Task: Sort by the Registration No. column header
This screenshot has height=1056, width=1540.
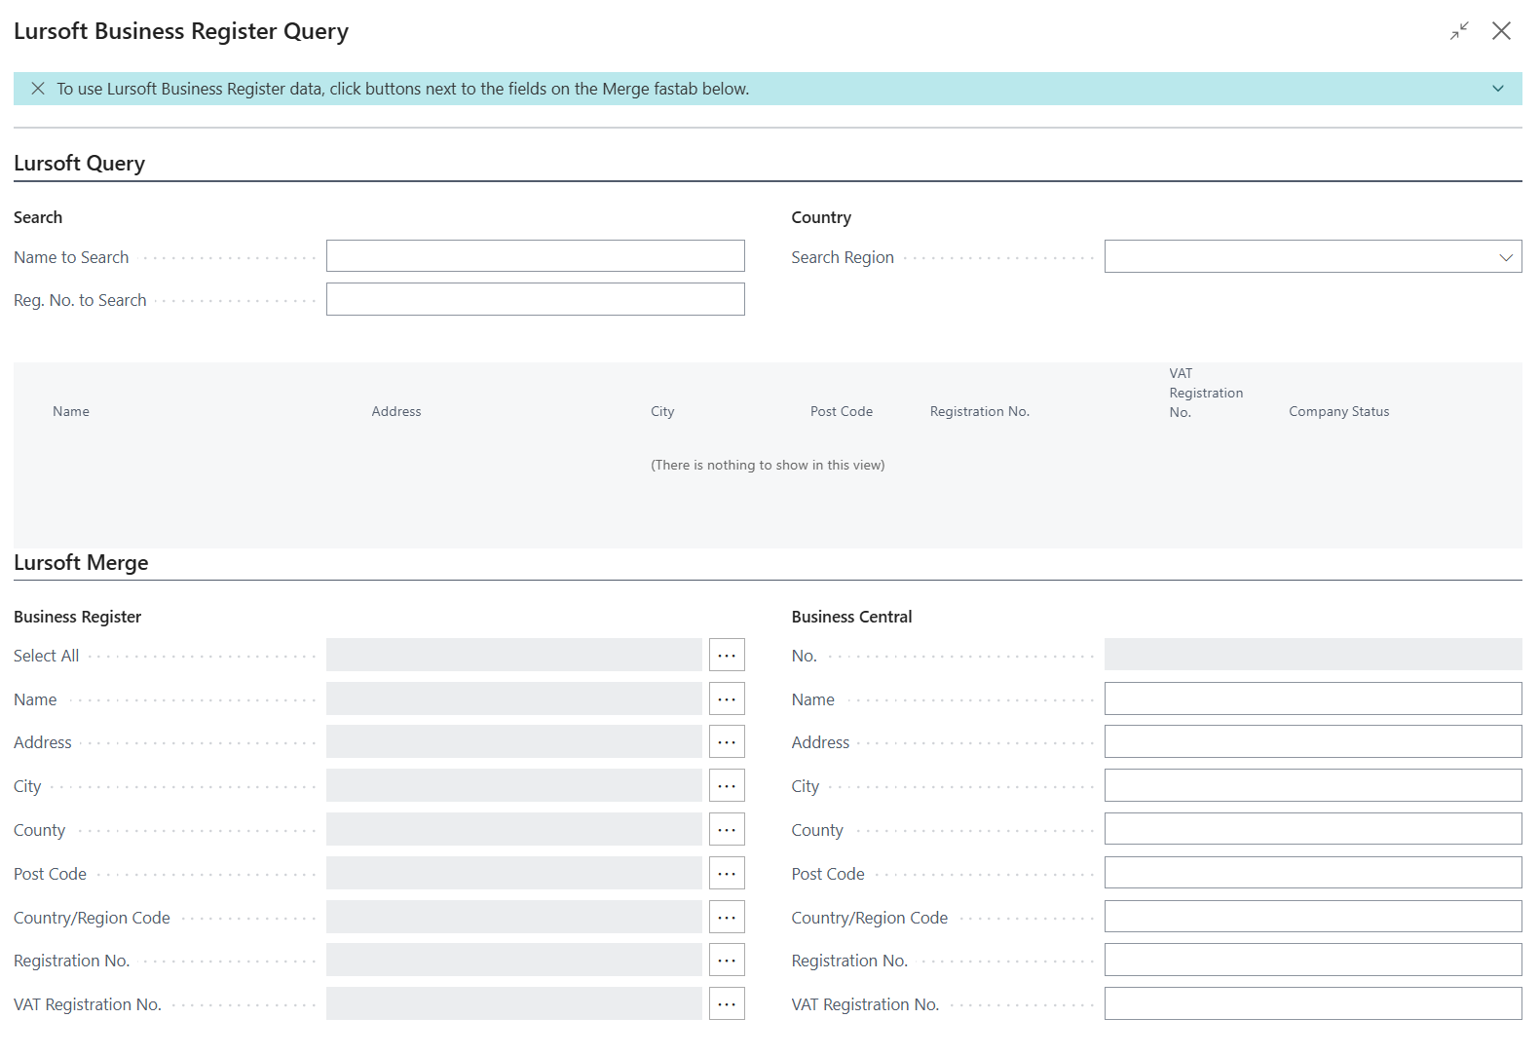Action: pos(980,412)
